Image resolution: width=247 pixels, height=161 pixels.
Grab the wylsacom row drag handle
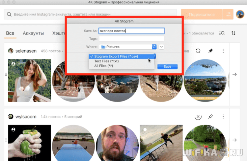(6, 140)
